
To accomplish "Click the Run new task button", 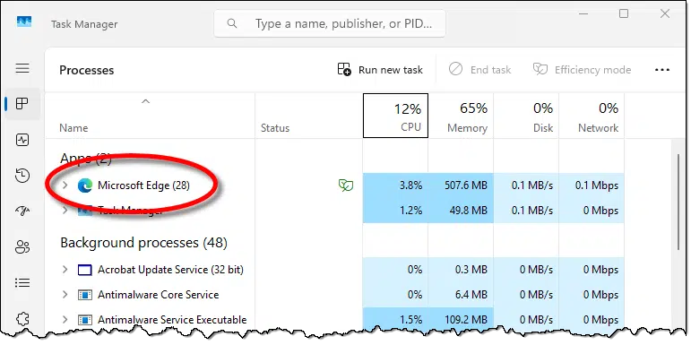I will point(380,70).
